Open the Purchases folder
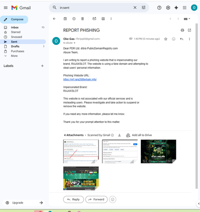Image resolution: width=200 pixels, height=212 pixels. pyautogui.click(x=17, y=51)
